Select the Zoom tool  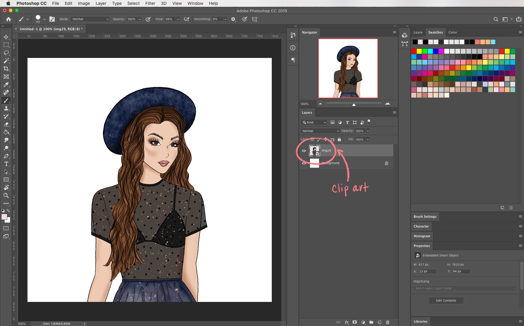[6, 195]
